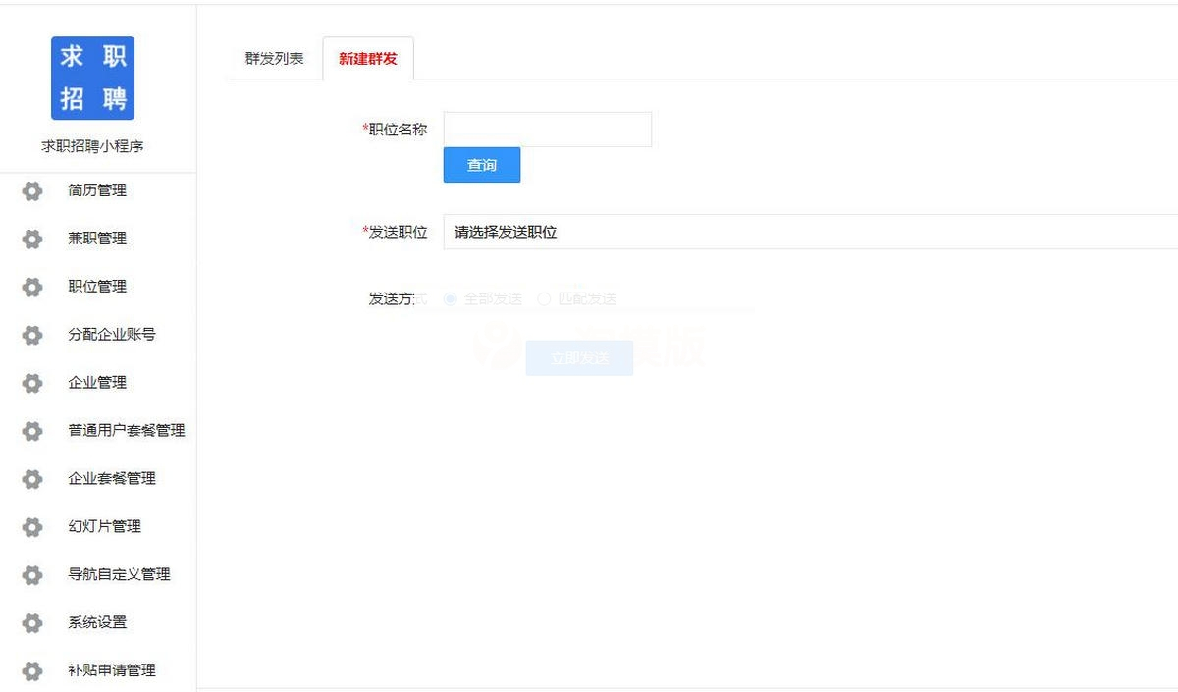This screenshot has width=1178, height=692.
Task: Click the 职位名称 input field
Action: pyautogui.click(x=547, y=129)
